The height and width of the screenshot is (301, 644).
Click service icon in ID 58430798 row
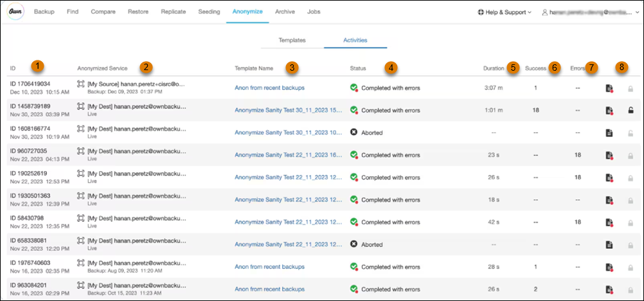coord(80,218)
